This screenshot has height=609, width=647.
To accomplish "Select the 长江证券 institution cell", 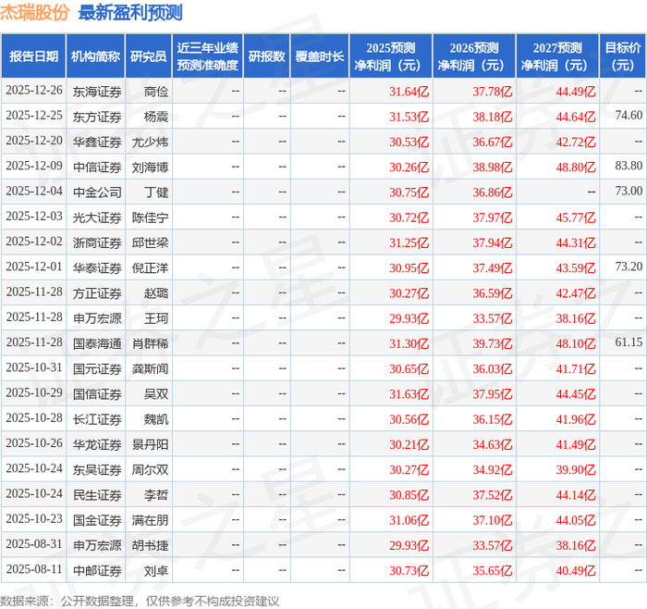I will pyautogui.click(x=97, y=419).
